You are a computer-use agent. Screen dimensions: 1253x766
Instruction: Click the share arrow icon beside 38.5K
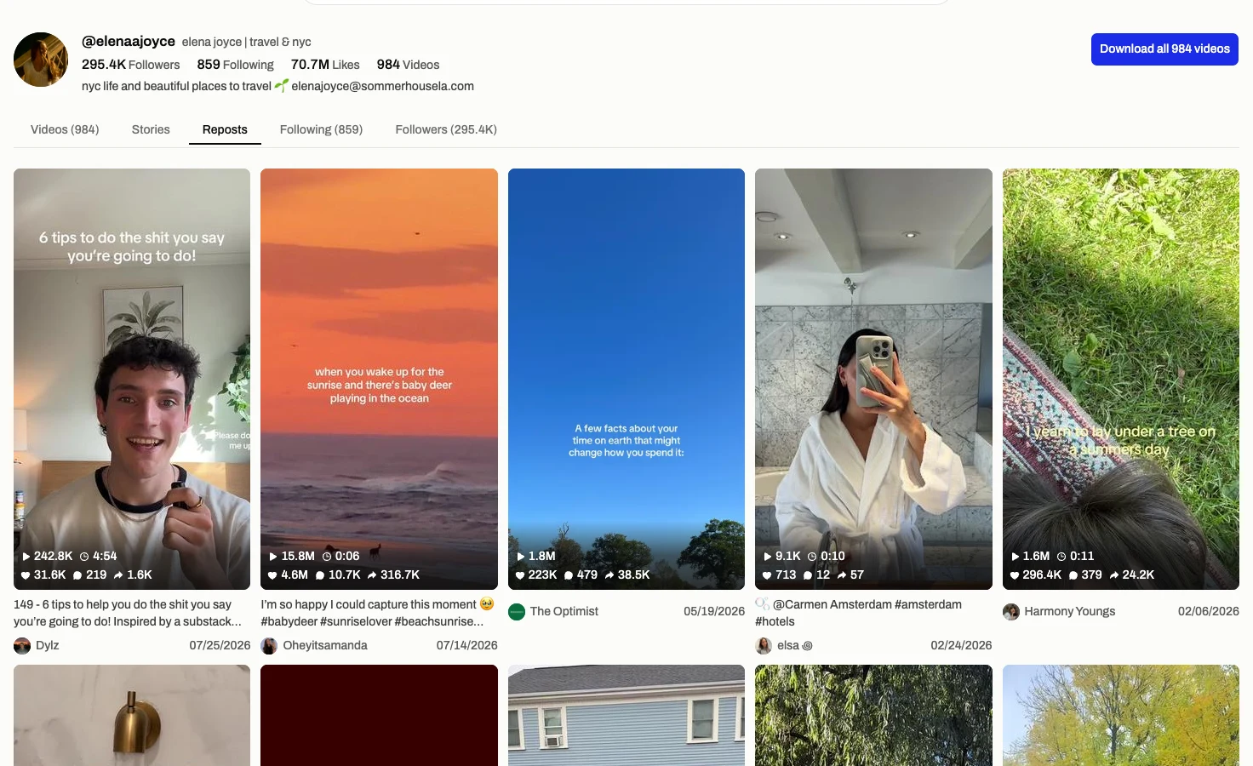(x=609, y=575)
